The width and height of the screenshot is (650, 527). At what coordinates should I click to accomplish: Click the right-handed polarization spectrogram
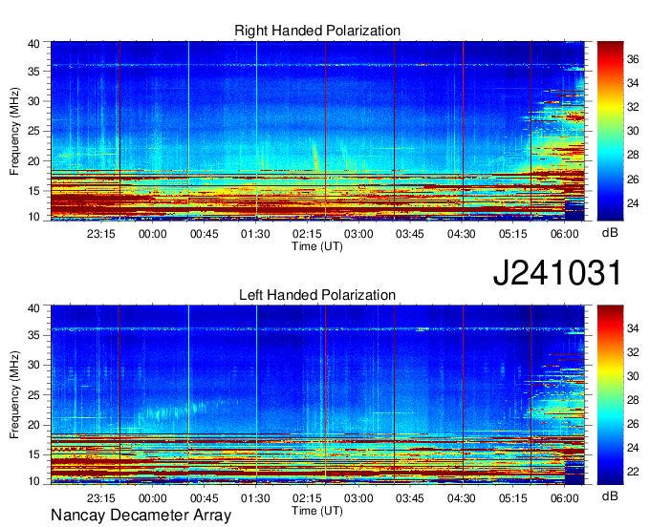click(317, 131)
